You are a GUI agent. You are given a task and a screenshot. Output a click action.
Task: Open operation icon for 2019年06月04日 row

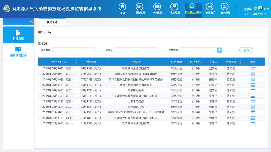click(x=253, y=96)
